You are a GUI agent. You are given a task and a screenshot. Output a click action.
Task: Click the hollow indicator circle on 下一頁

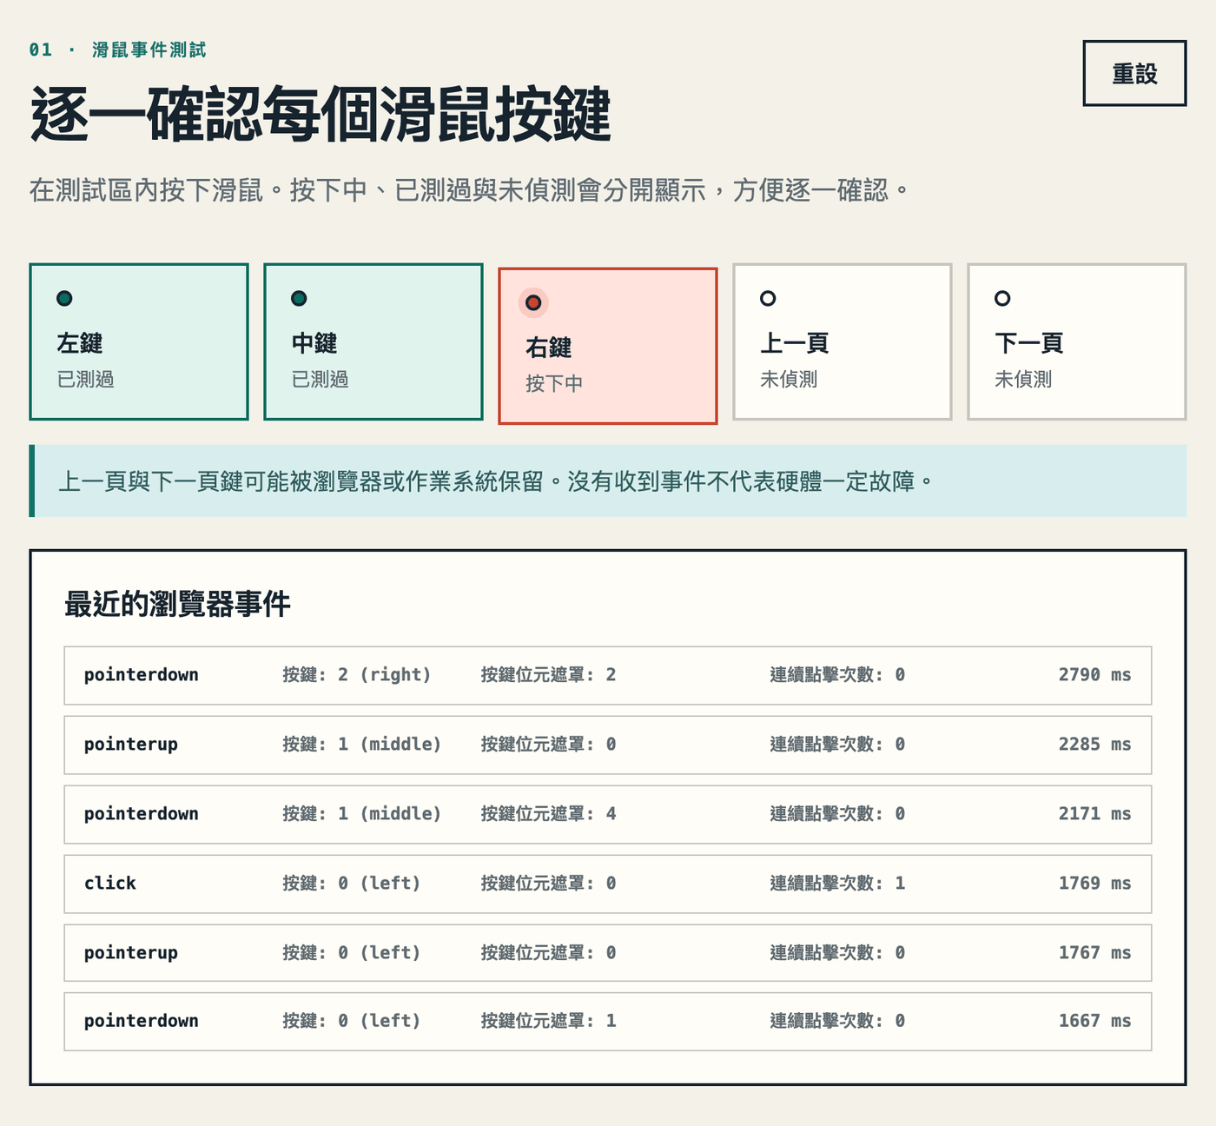[1002, 298]
